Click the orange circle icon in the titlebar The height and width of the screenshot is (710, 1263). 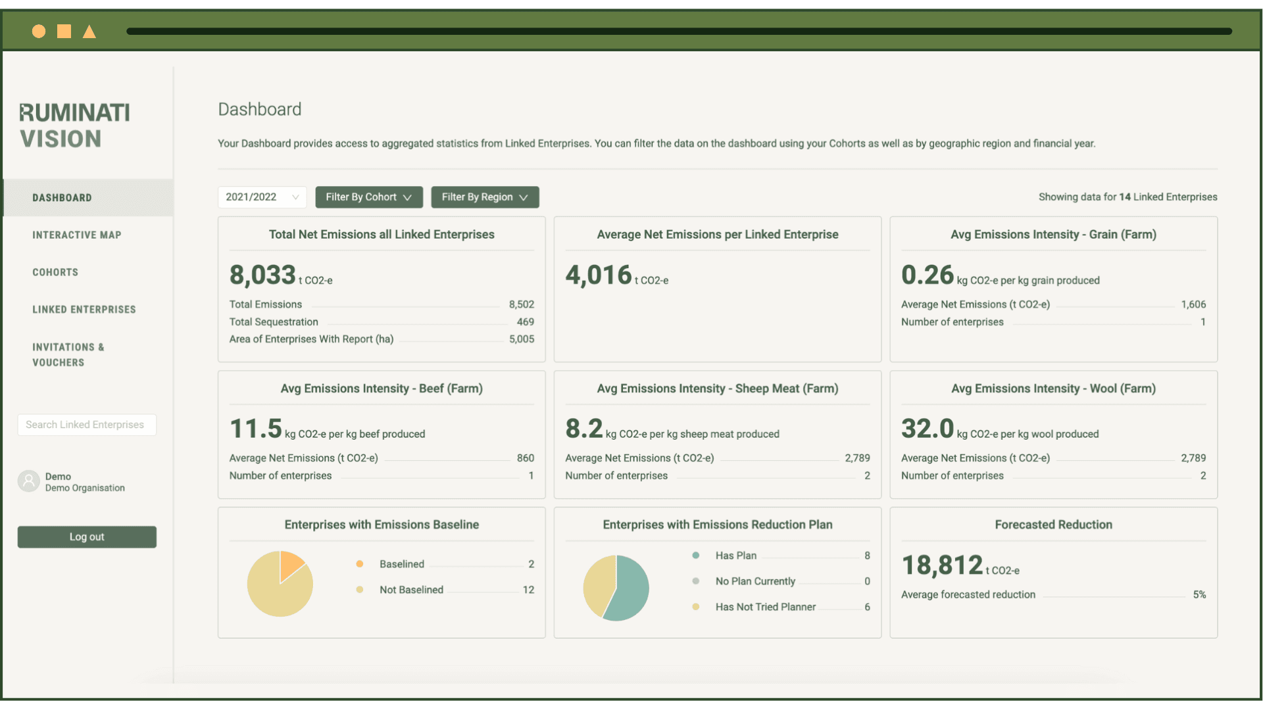(38, 31)
